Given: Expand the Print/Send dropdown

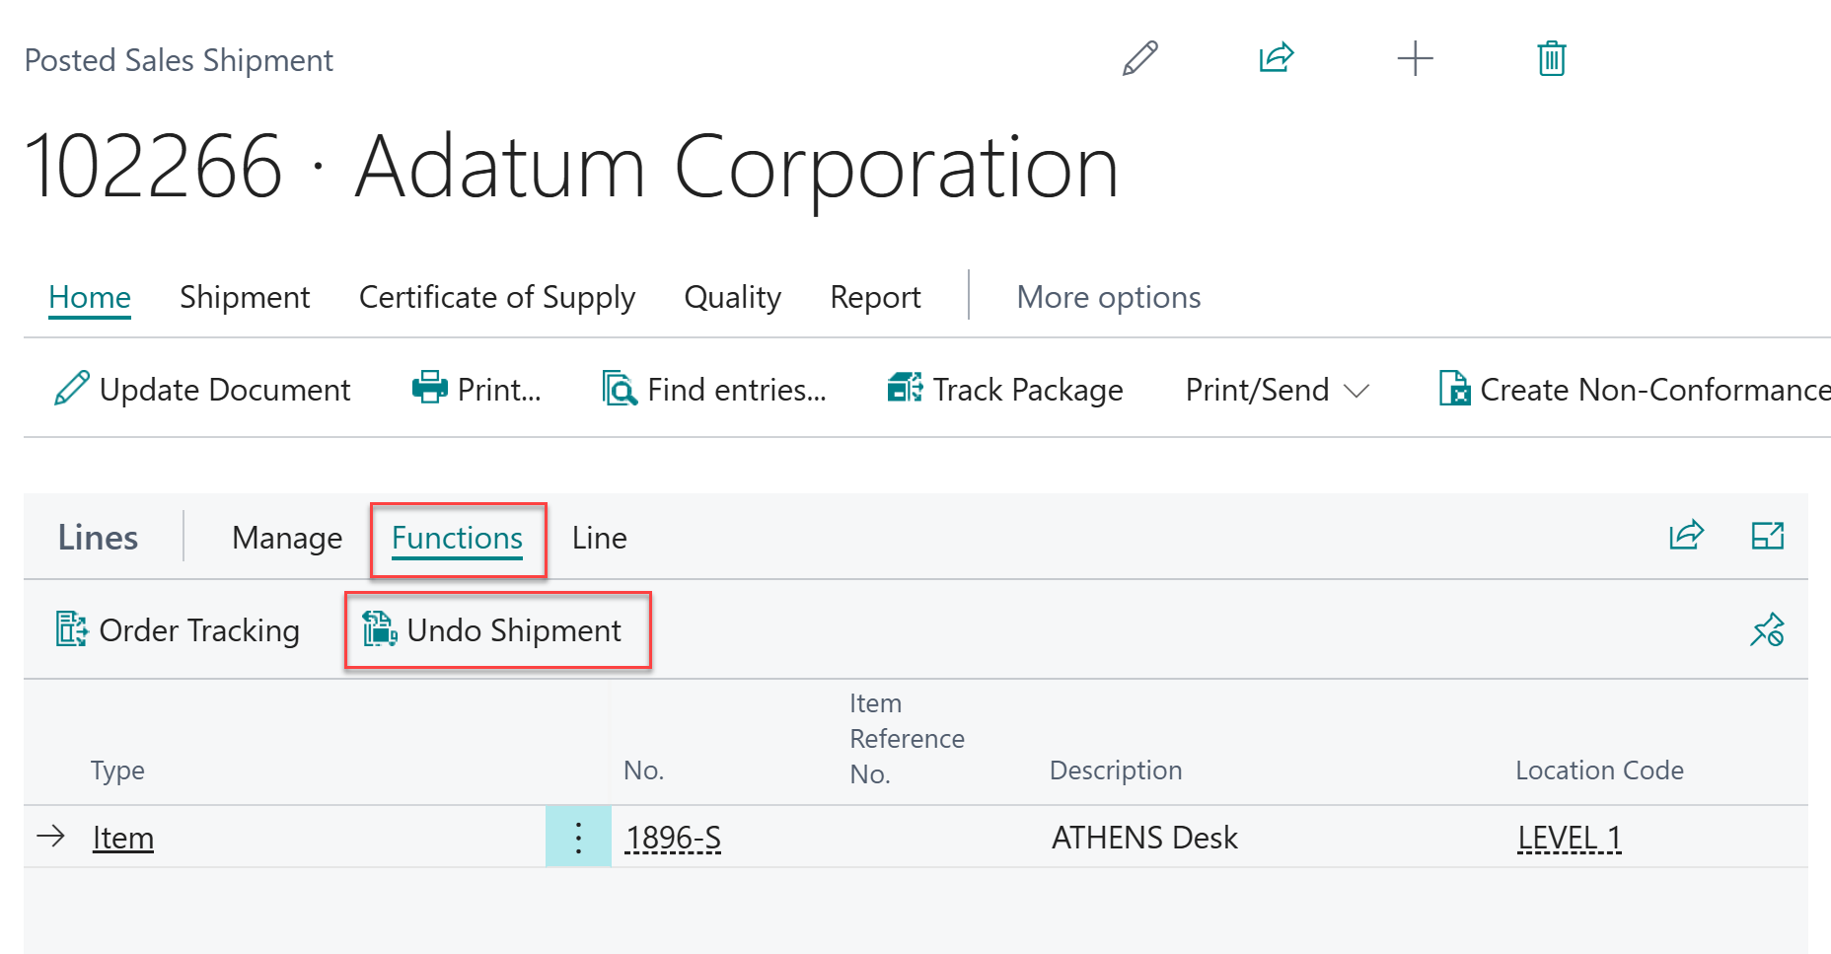Looking at the screenshot, I should tap(1277, 389).
